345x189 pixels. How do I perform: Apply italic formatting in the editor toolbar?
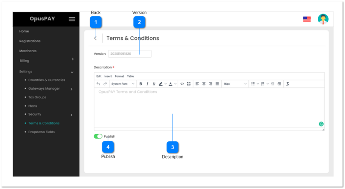[147, 84]
